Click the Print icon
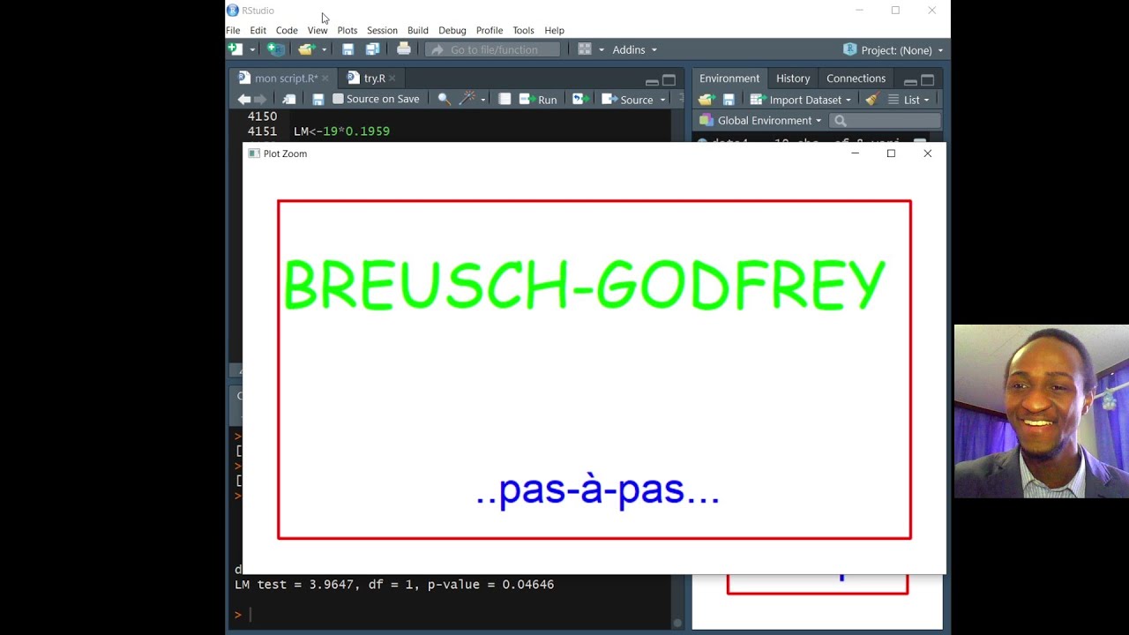Viewport: 1129px width, 635px height. click(x=404, y=49)
